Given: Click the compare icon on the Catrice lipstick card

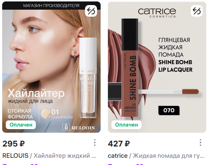Looking at the screenshot, I should pos(197,11).
